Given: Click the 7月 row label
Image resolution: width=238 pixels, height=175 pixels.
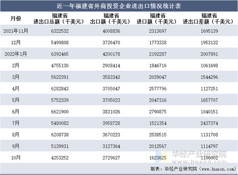Looking at the screenshot, I should (16, 123).
